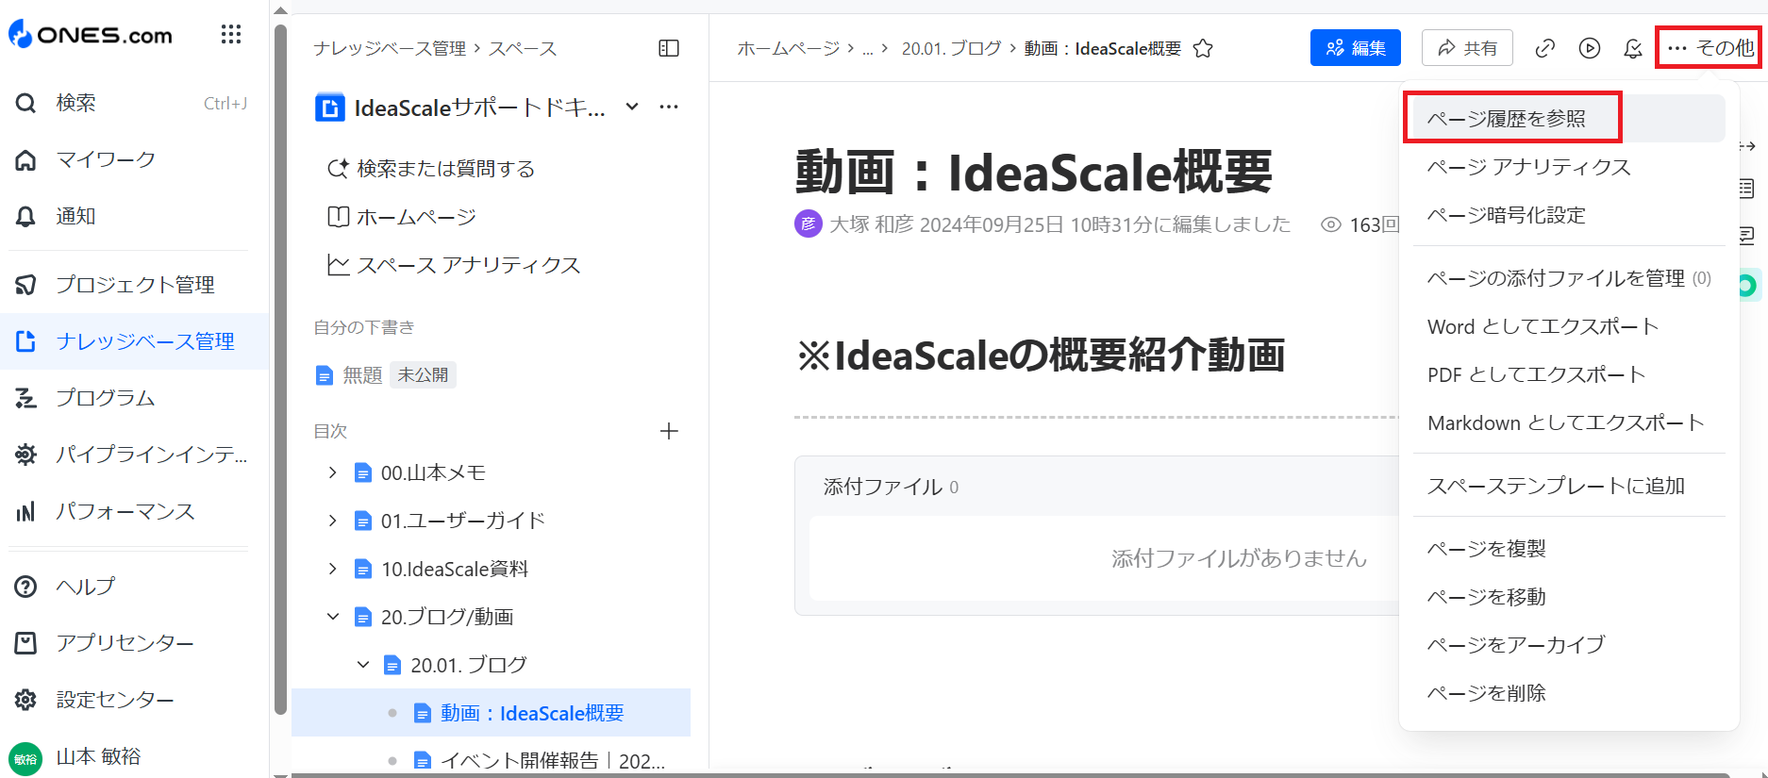Copy page link icon
The image size is (1768, 778).
pyautogui.click(x=1544, y=48)
